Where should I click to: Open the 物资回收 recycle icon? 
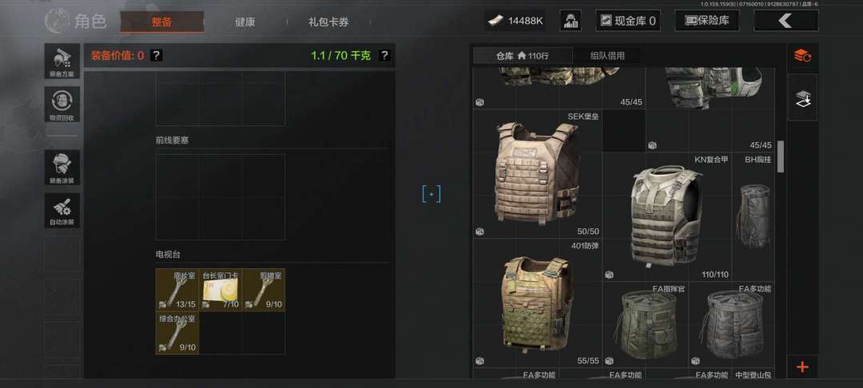pyautogui.click(x=62, y=105)
